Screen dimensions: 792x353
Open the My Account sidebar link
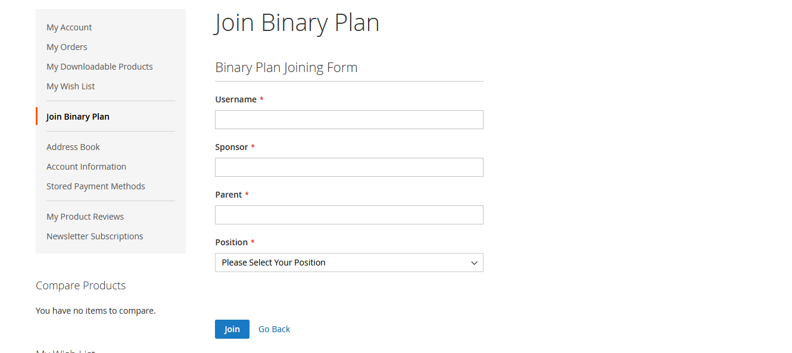tap(69, 27)
